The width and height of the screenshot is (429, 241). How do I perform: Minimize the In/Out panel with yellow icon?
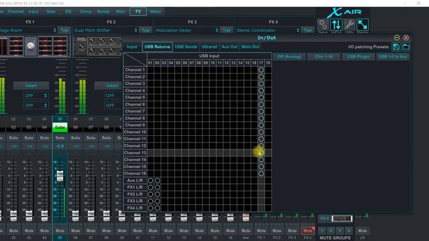tap(397, 37)
